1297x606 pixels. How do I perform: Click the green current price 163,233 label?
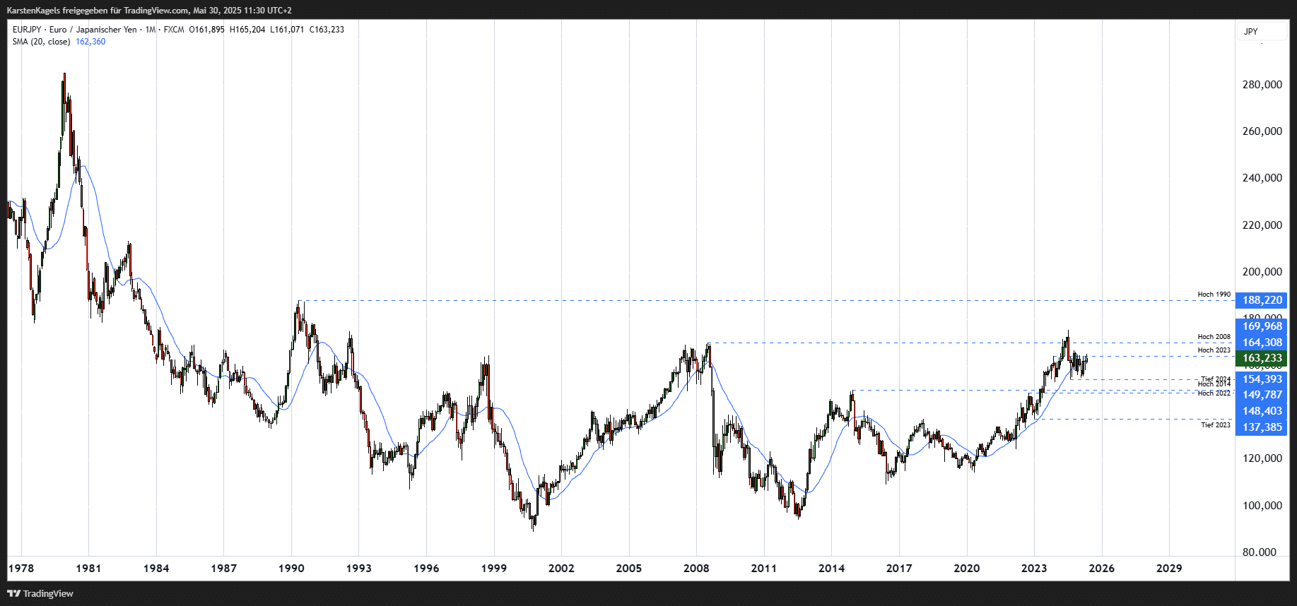point(1262,358)
